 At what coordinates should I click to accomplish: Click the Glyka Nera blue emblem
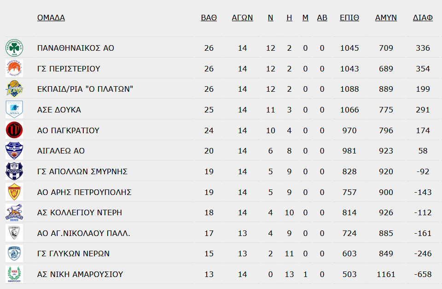tap(14, 254)
